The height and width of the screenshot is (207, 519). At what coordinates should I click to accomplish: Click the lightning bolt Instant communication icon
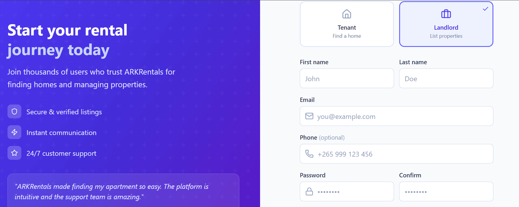tap(14, 132)
